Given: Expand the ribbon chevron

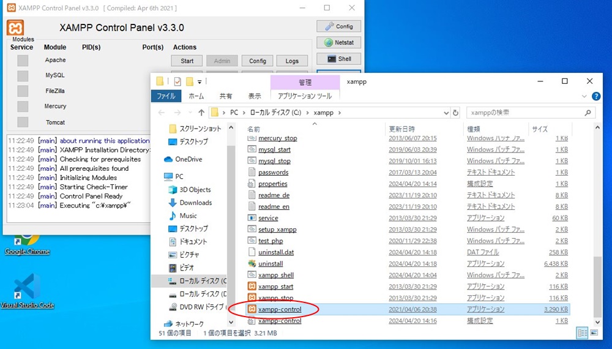Looking at the screenshot, I should point(584,96).
